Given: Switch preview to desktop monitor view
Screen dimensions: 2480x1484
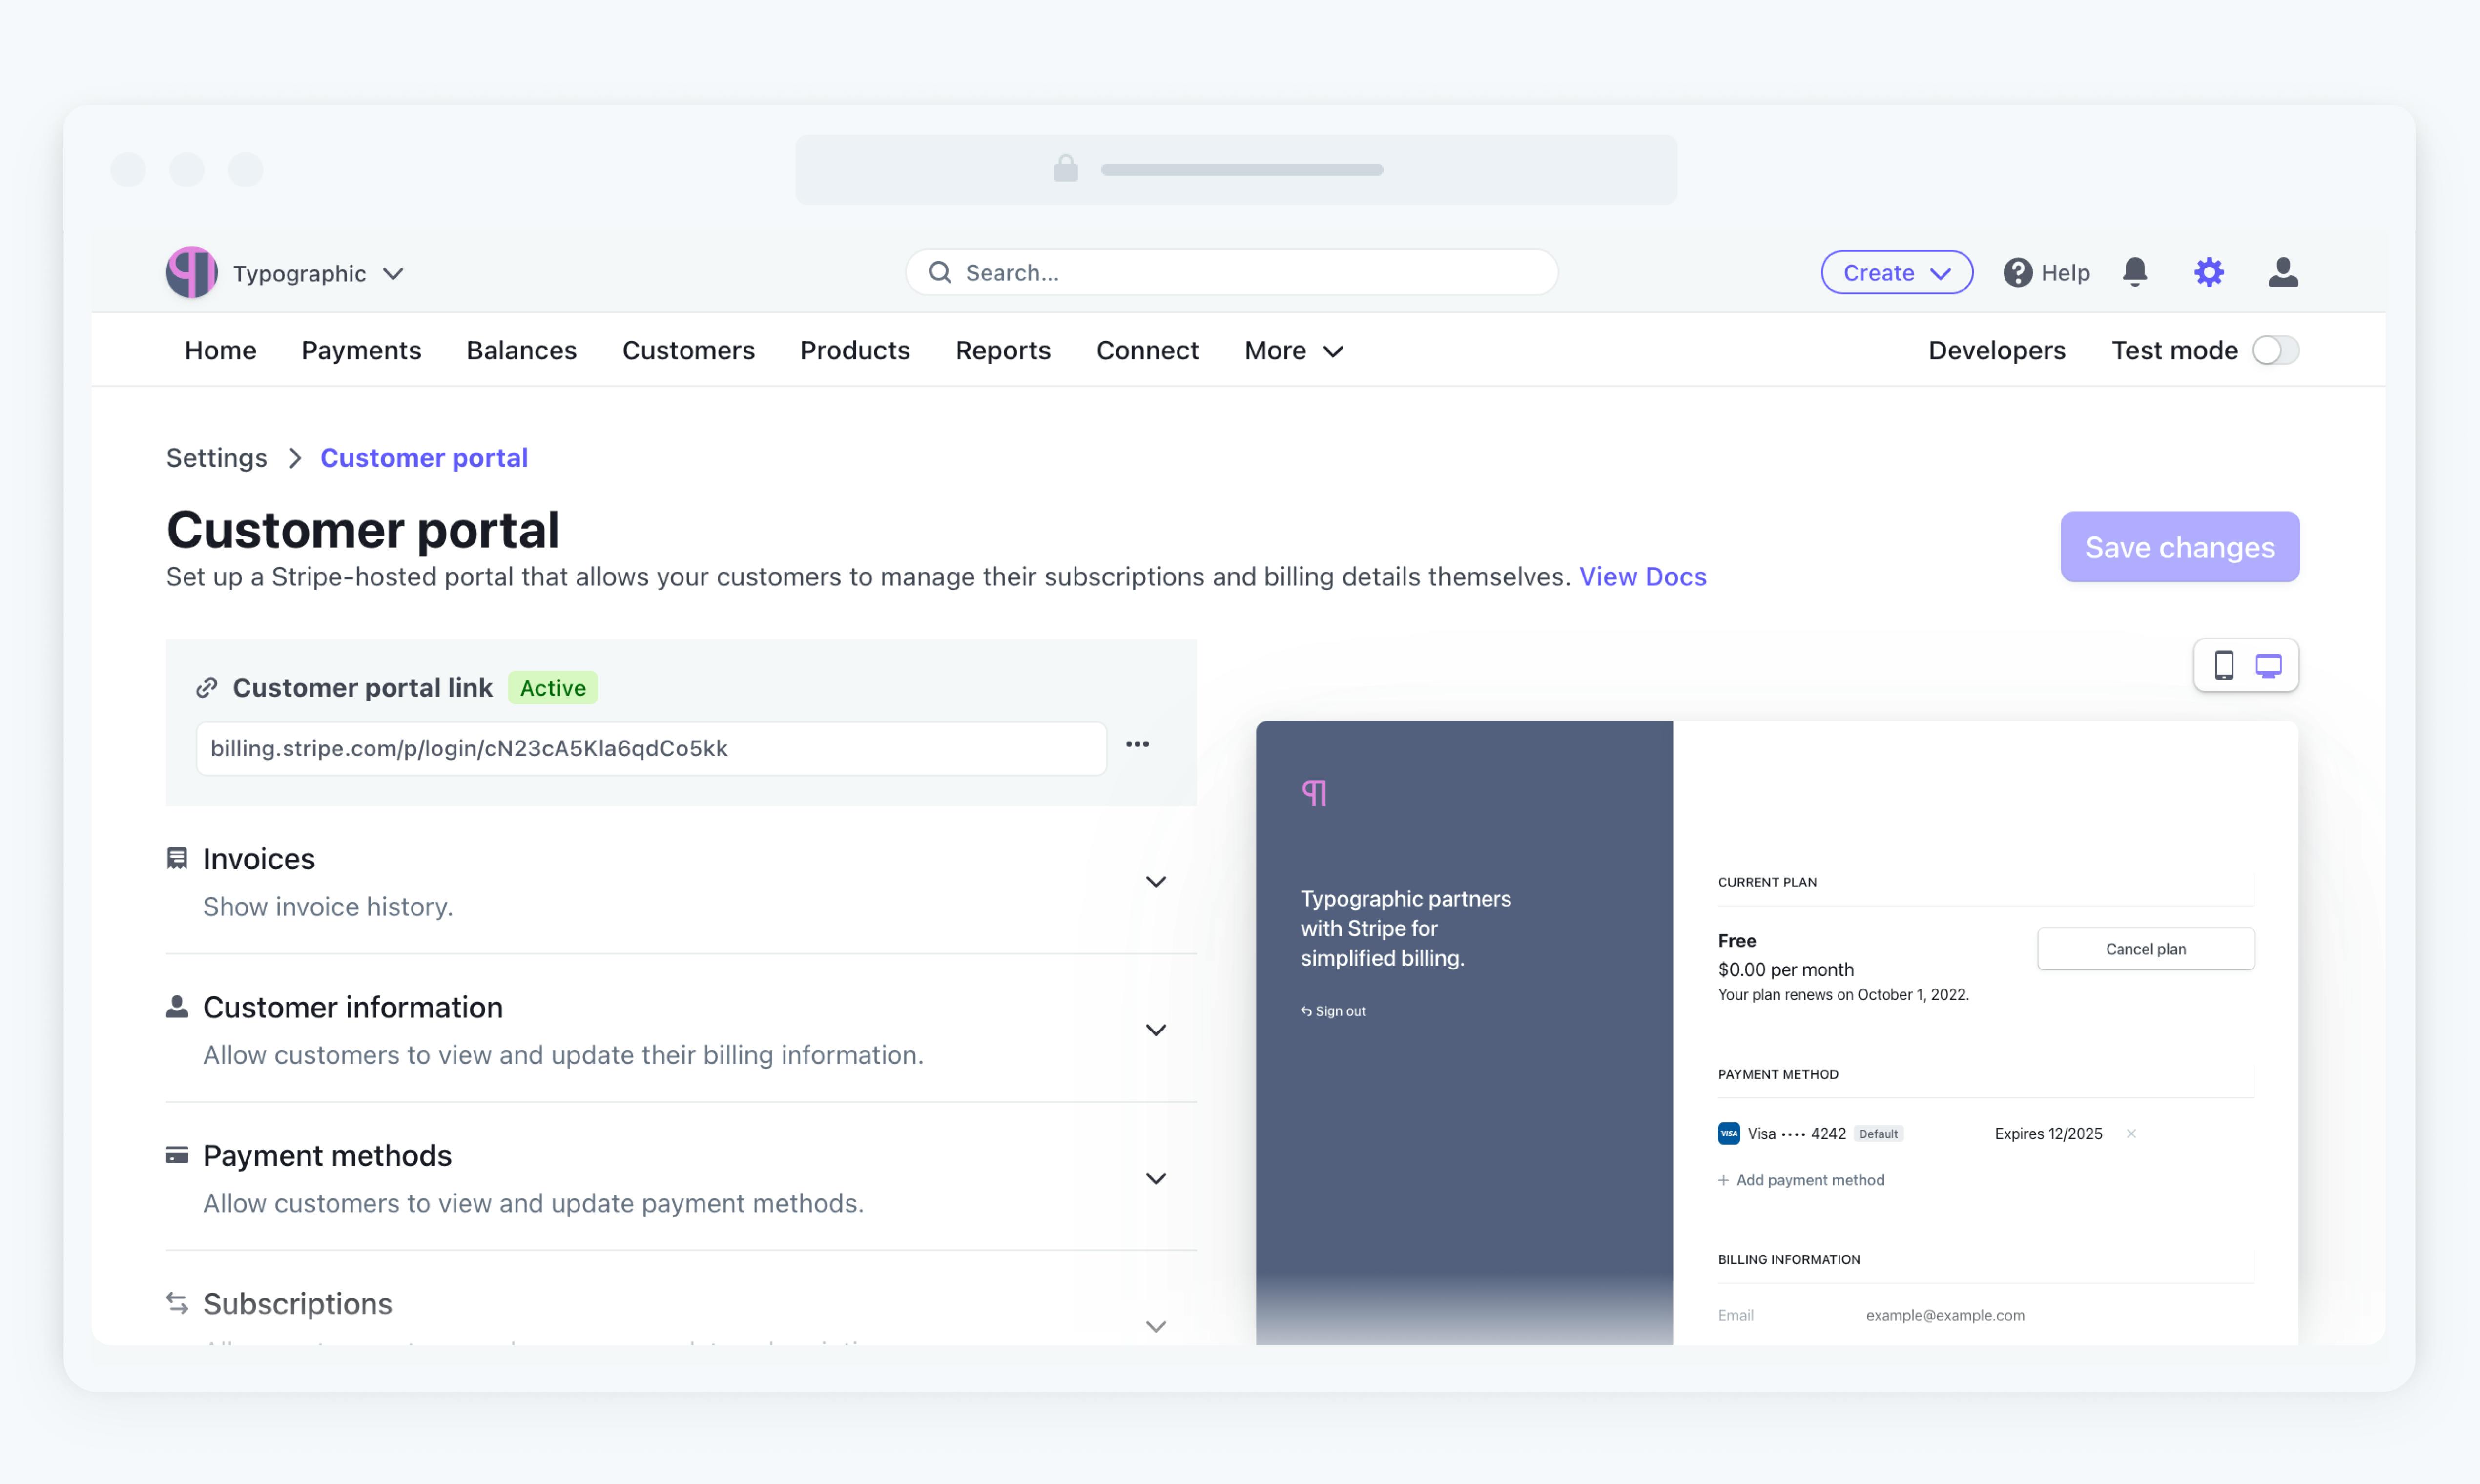Looking at the screenshot, I should (2268, 665).
